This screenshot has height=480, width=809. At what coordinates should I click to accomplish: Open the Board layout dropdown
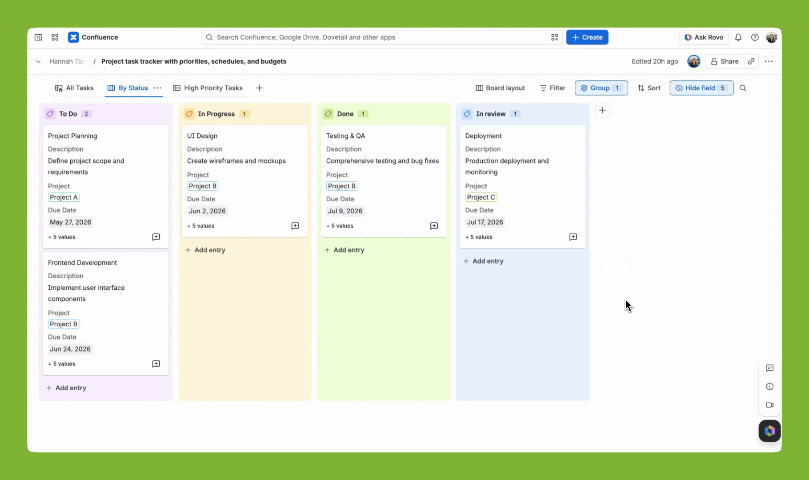(x=500, y=88)
